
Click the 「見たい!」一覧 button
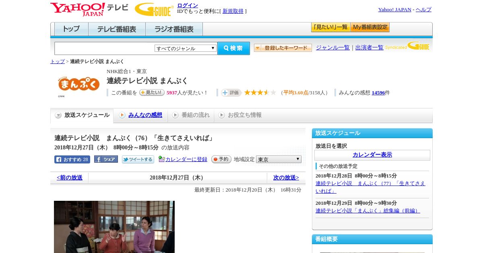330,27
